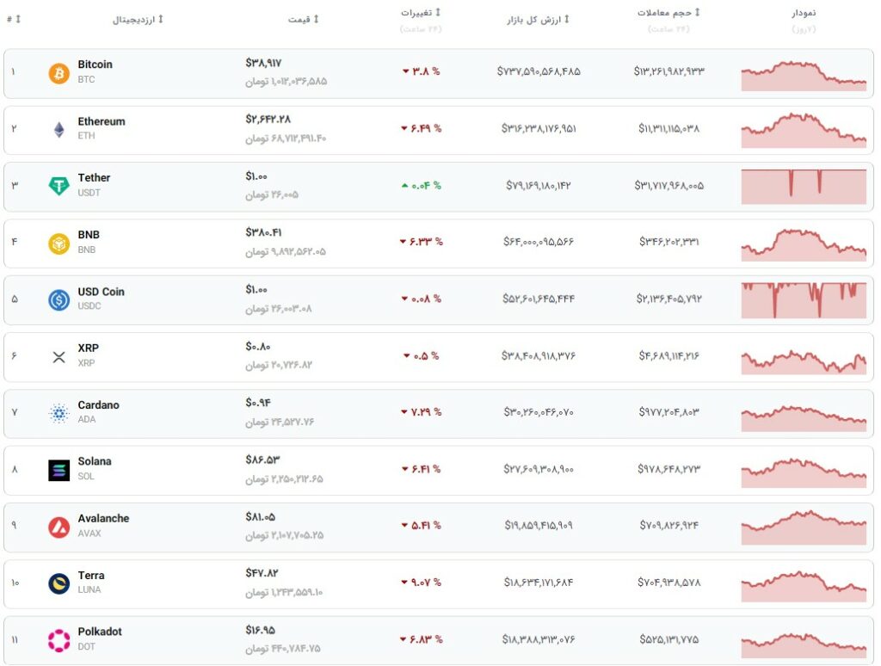Open the Tether seven-day chart thumbnail

[804, 187]
